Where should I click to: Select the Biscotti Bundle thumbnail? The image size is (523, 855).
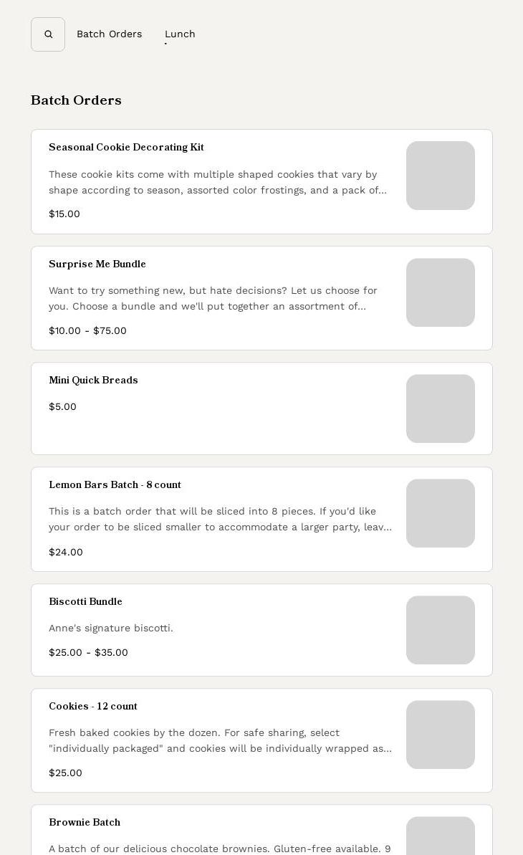coord(440,630)
